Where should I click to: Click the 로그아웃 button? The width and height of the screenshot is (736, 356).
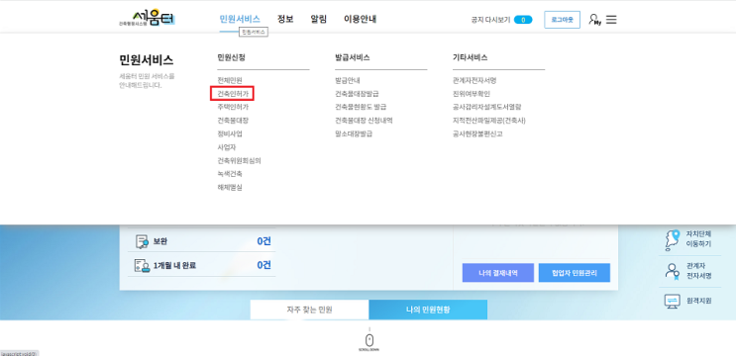point(563,20)
